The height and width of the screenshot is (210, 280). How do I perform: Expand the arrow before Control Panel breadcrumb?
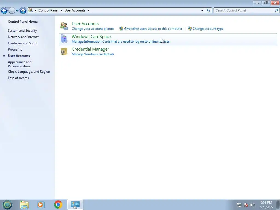pyautogui.click(x=35, y=11)
